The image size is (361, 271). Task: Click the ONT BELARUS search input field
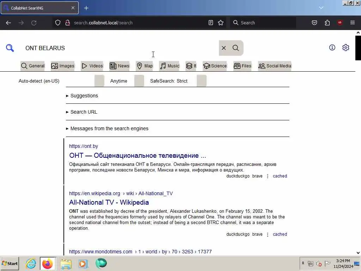[x=121, y=48]
